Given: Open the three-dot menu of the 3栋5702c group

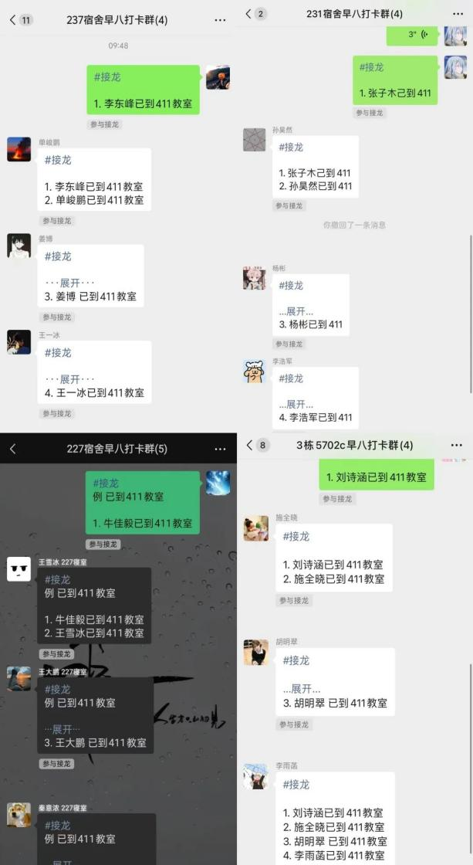Looking at the screenshot, I should click(x=457, y=445).
